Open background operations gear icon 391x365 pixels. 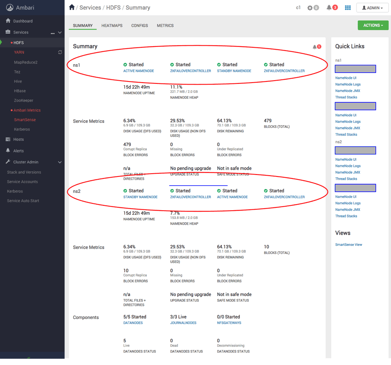tap(310, 8)
